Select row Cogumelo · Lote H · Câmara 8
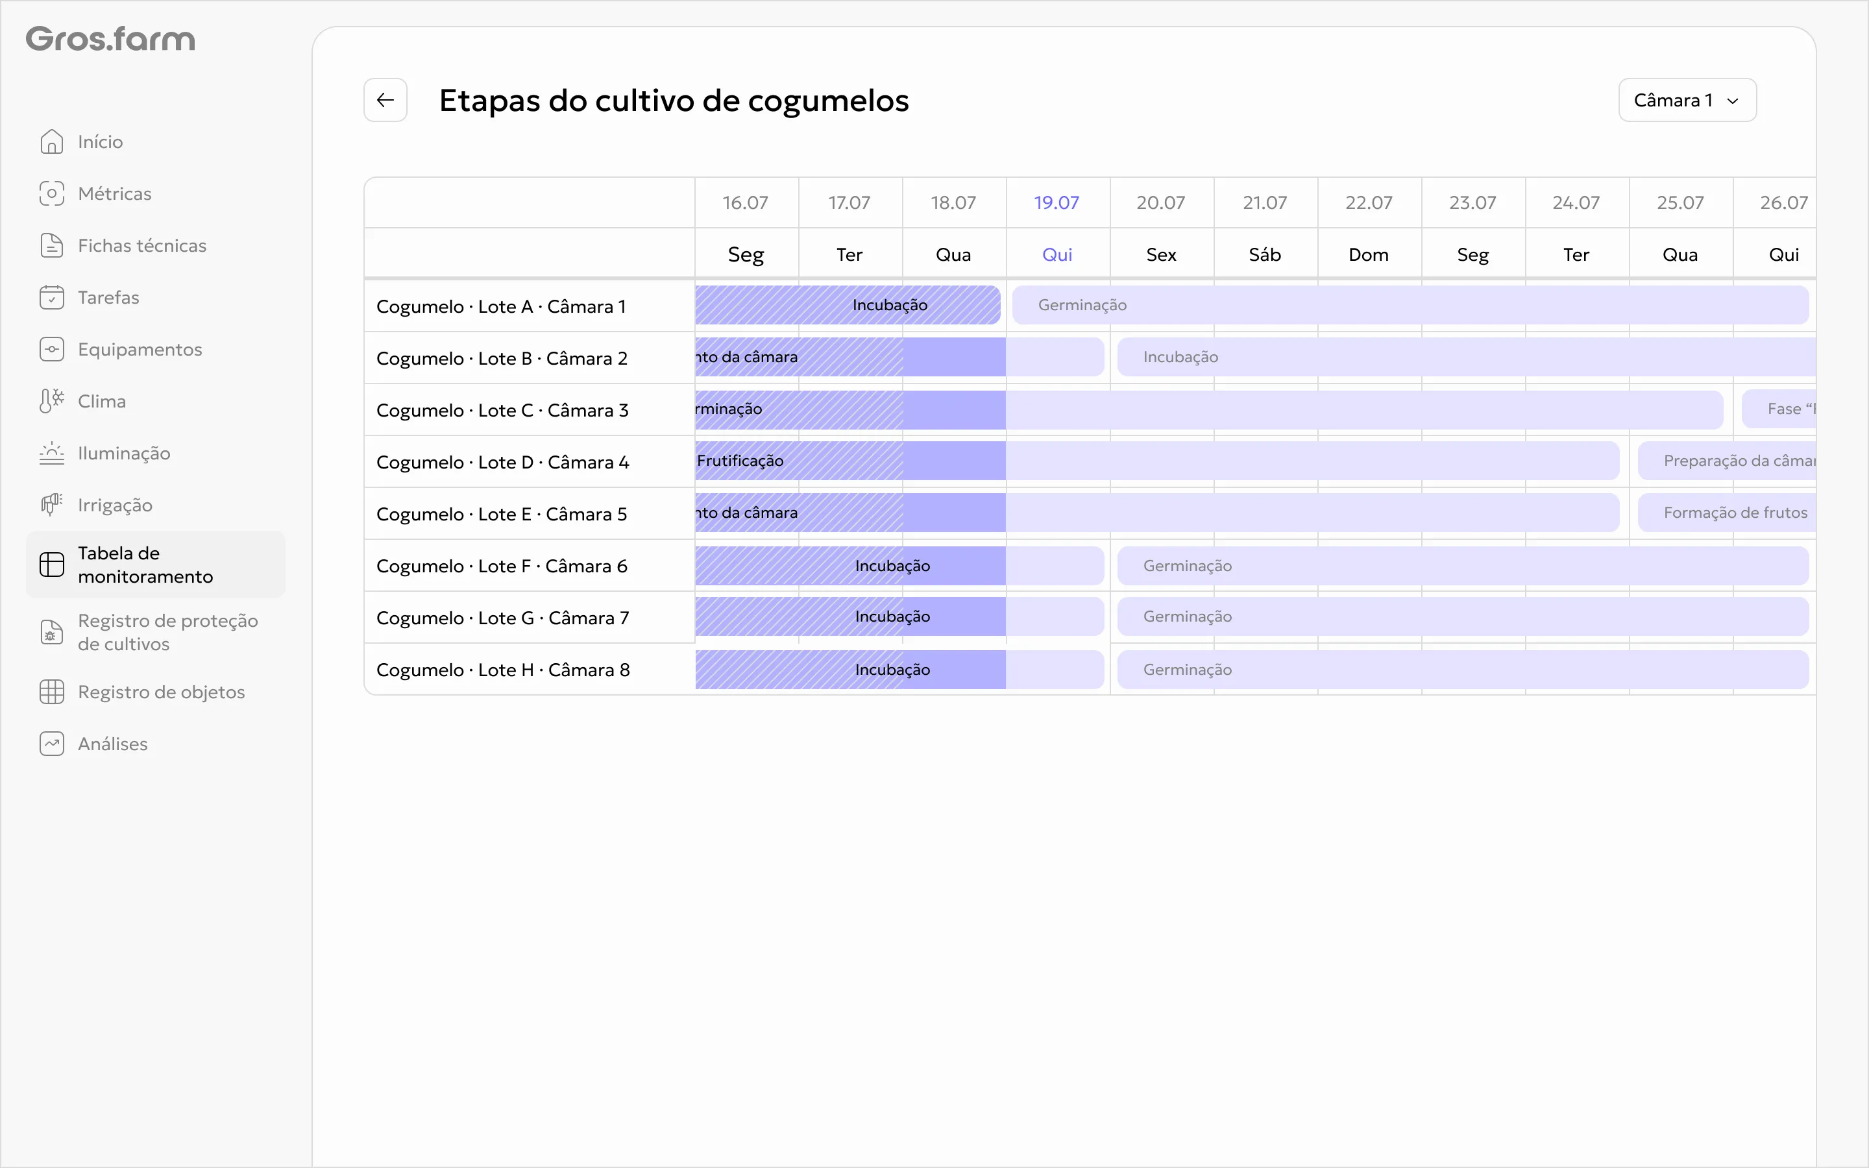 (x=529, y=669)
